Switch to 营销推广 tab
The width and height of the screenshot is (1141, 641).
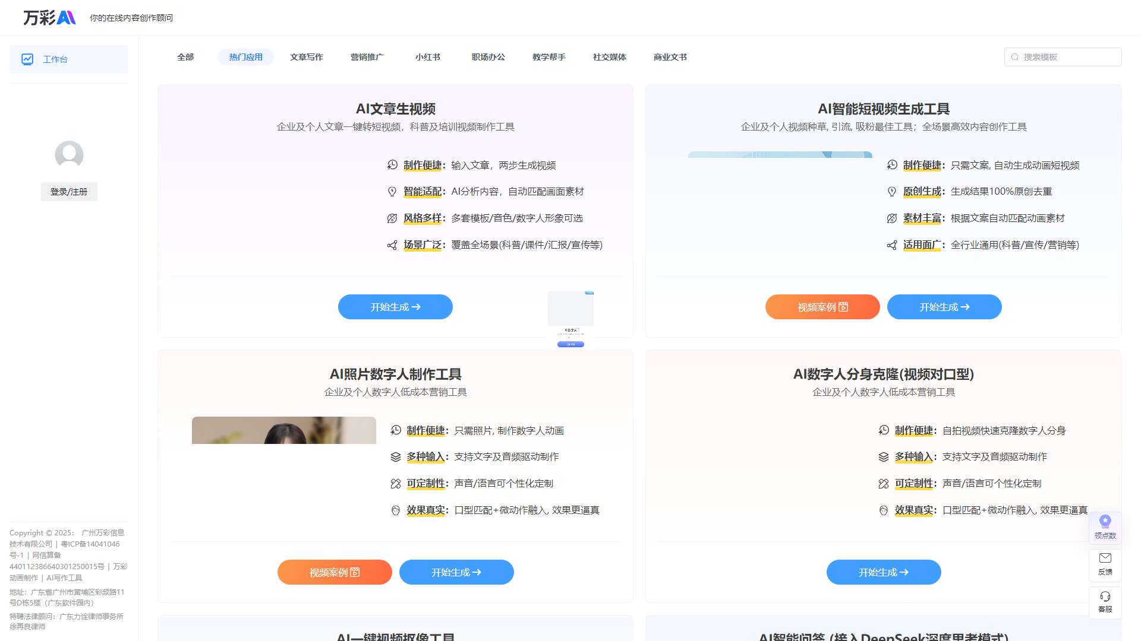367,57
